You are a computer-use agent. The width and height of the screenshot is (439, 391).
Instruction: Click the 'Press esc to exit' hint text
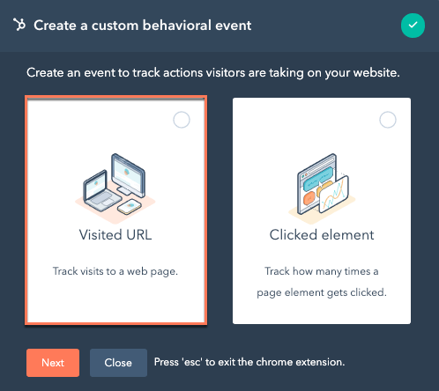point(249,362)
